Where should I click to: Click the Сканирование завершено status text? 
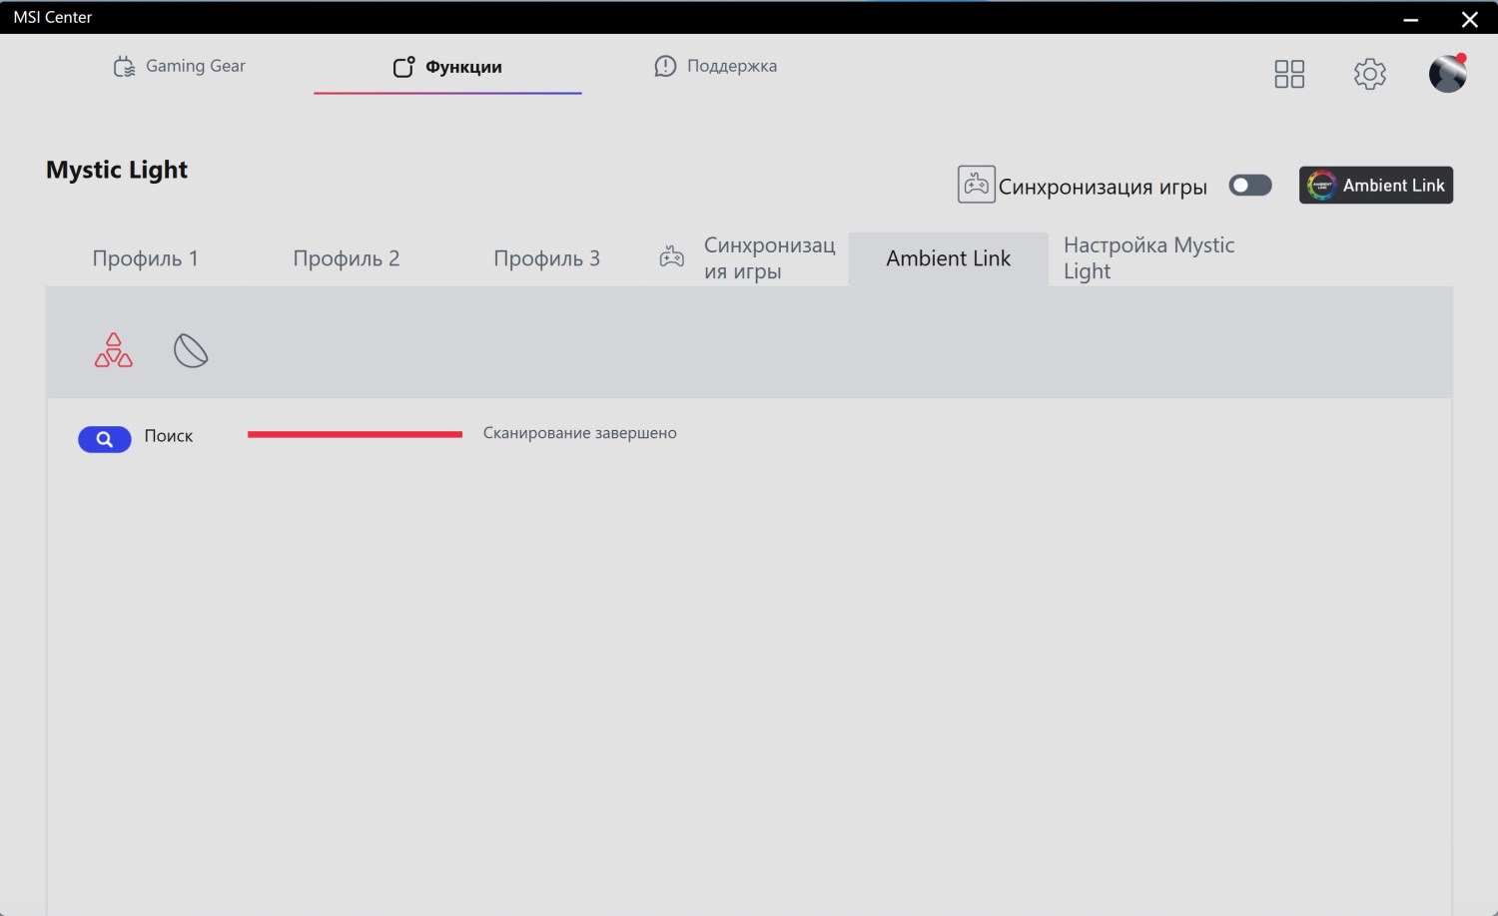pyautogui.click(x=580, y=433)
